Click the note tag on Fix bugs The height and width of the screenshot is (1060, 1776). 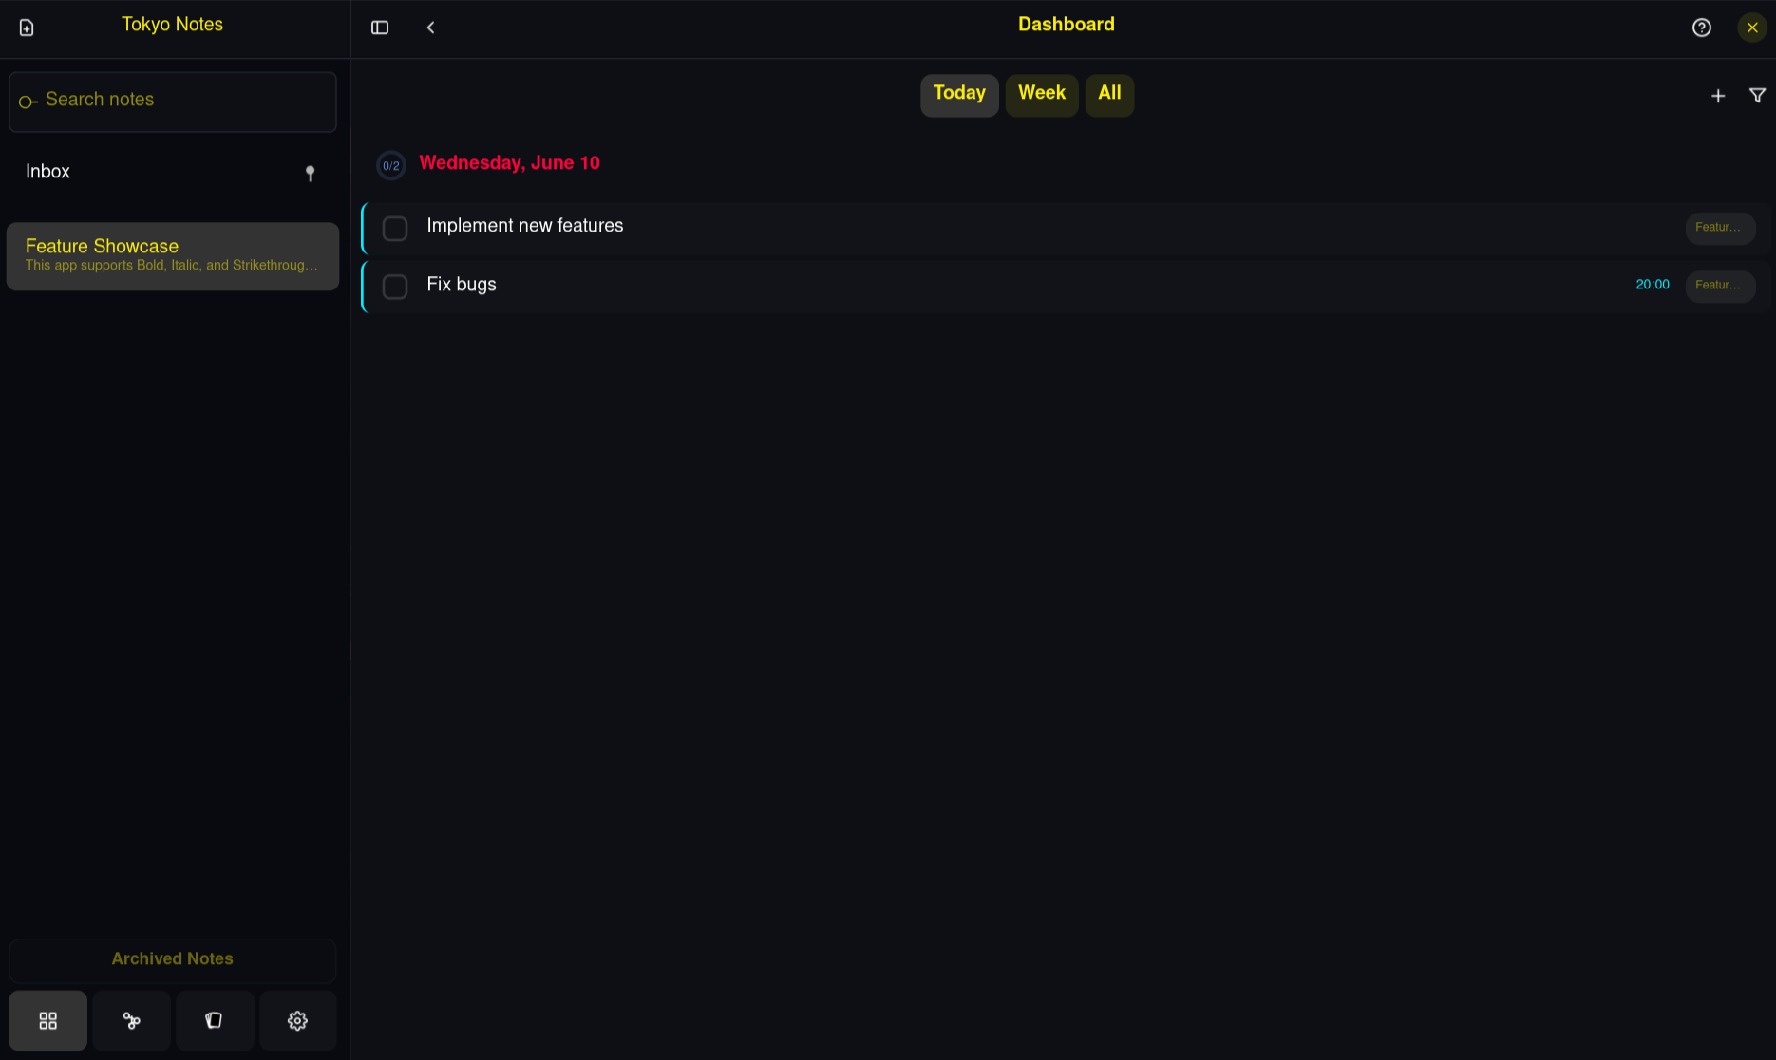[1720, 286]
